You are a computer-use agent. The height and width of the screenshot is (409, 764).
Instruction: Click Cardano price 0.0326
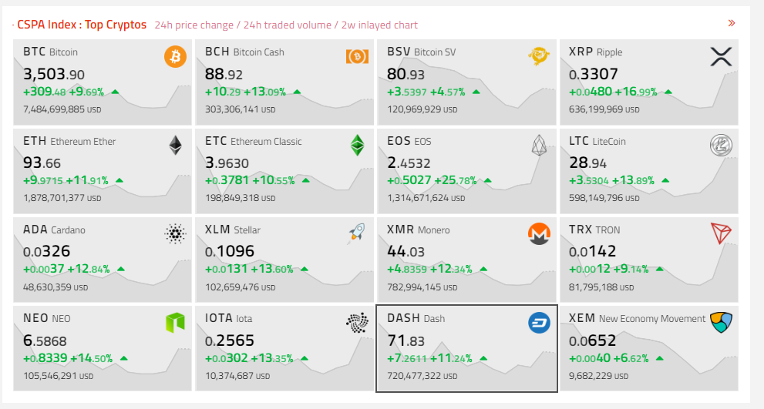pyautogui.click(x=47, y=251)
